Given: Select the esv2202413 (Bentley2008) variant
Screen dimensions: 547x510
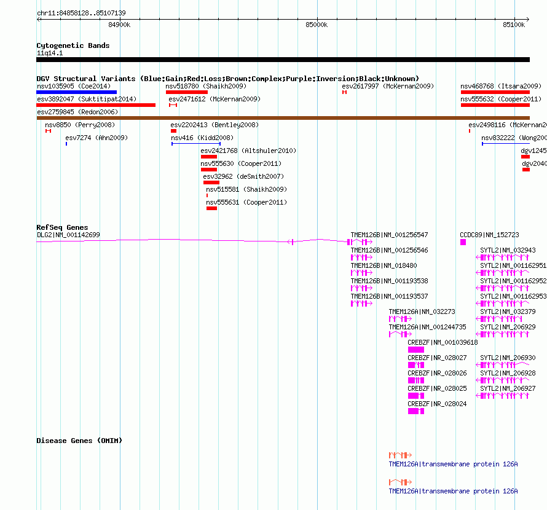Looking at the screenshot, I should [x=173, y=131].
